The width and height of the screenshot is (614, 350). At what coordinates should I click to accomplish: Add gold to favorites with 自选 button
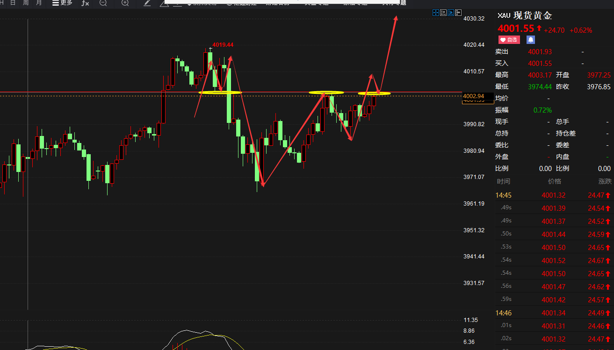509,40
